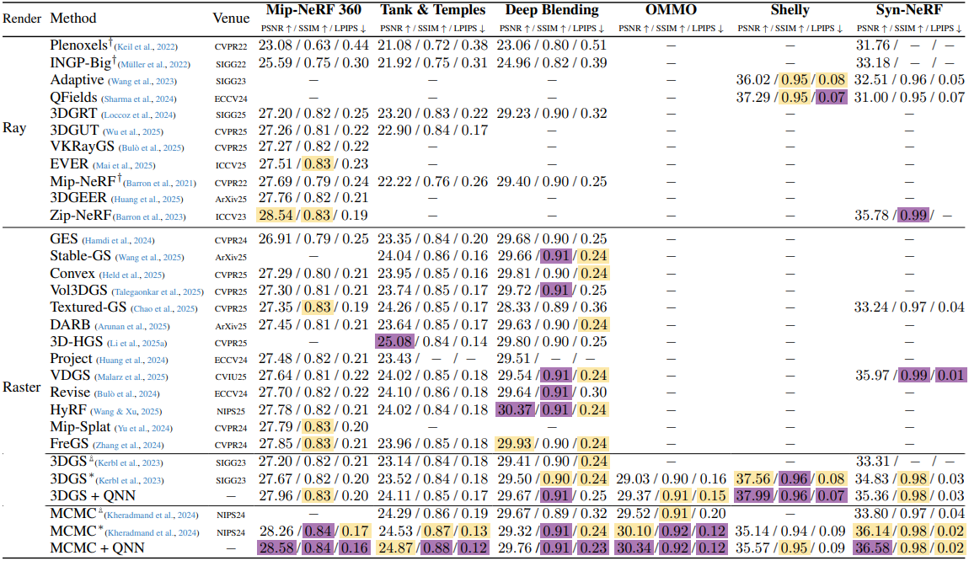Open the Talegaonkar et al., 2025 citation

point(159,291)
